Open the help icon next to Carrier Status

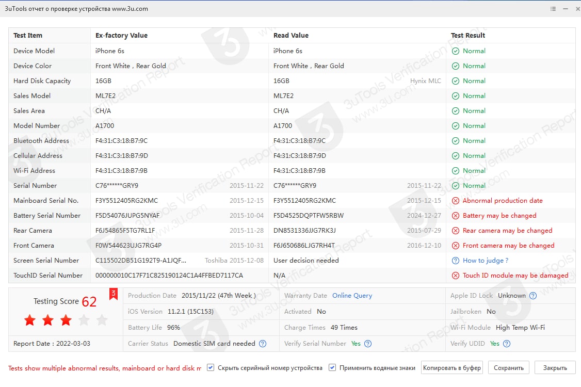tap(262, 344)
